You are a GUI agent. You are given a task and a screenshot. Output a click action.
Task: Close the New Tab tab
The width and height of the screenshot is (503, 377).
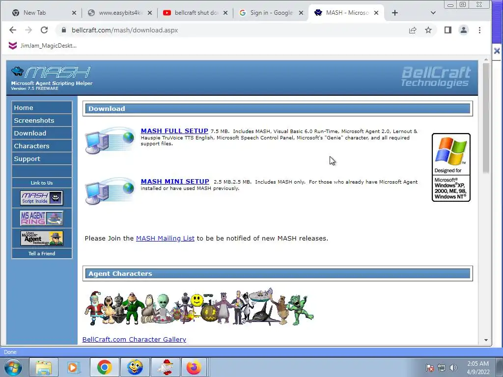coord(74,13)
